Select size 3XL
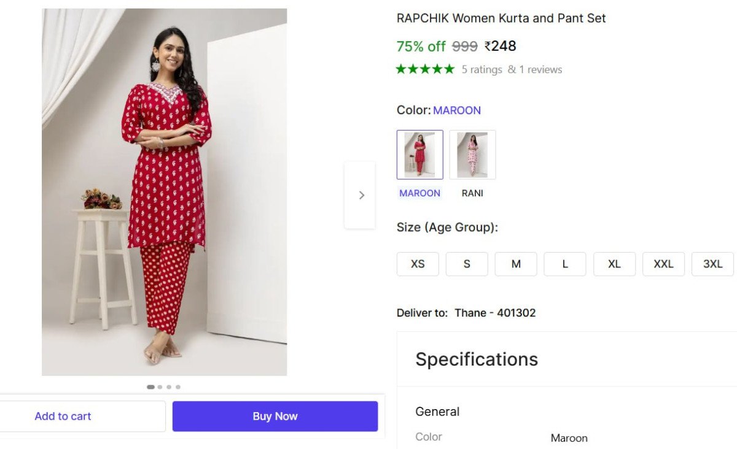The width and height of the screenshot is (737, 449). coord(712,264)
